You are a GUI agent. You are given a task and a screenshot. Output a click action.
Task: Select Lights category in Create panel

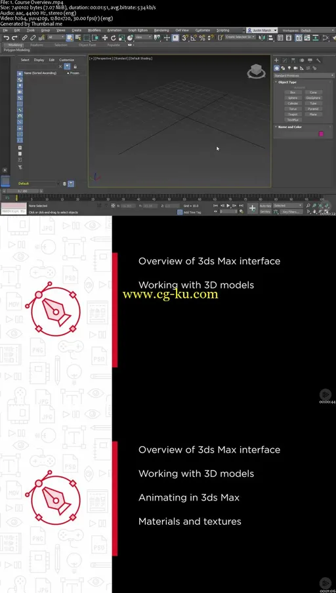(x=289, y=68)
